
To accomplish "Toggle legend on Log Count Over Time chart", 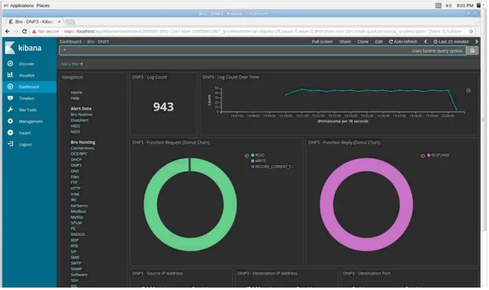I will point(468,91).
